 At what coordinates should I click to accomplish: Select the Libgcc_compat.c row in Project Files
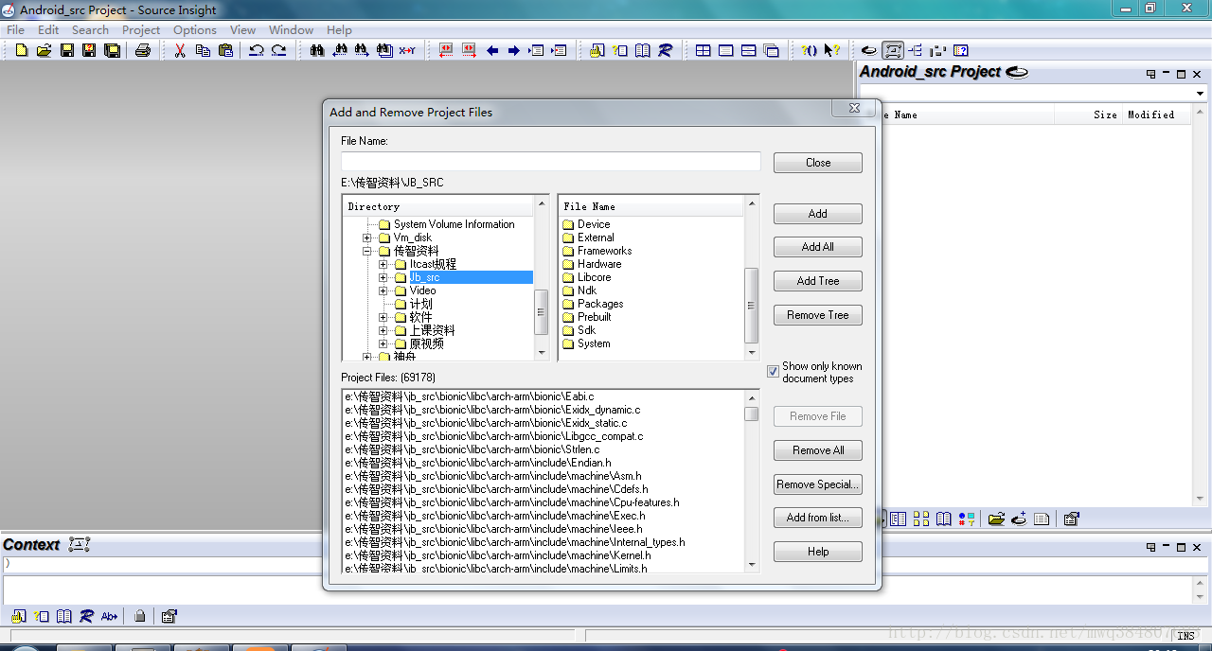click(494, 436)
